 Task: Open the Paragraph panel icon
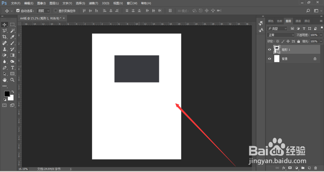point(261,23)
